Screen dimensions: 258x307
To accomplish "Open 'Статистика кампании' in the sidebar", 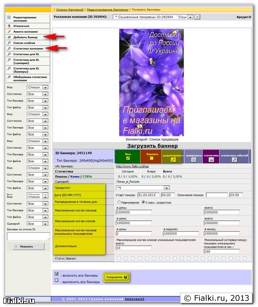I will 28,48.
